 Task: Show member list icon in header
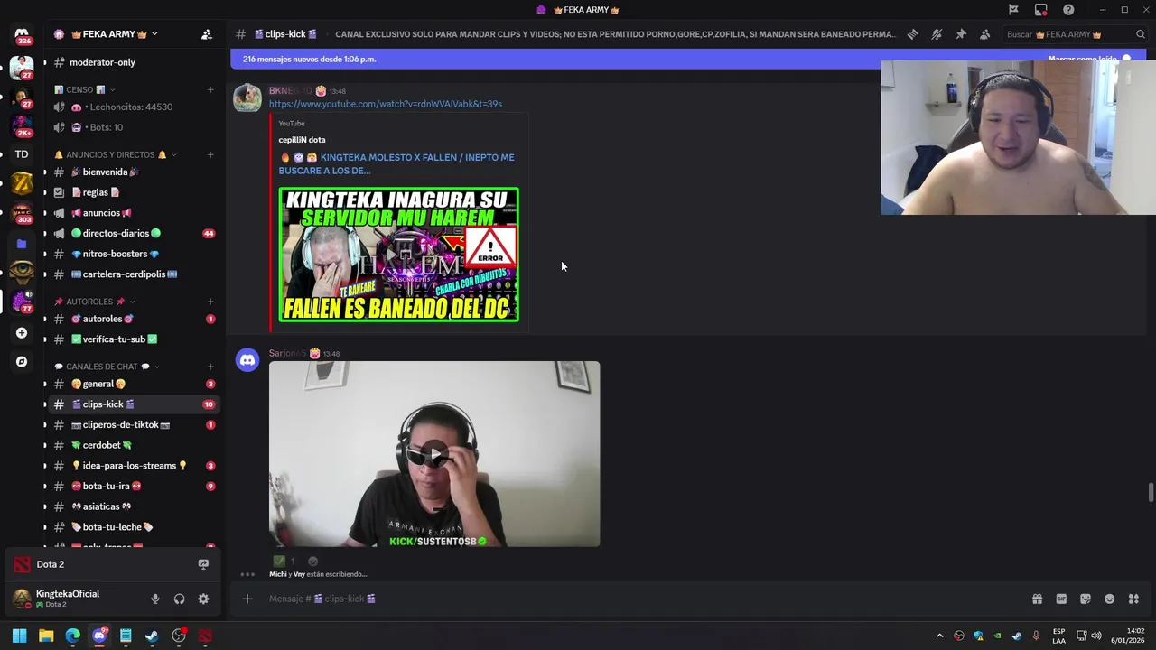point(984,34)
